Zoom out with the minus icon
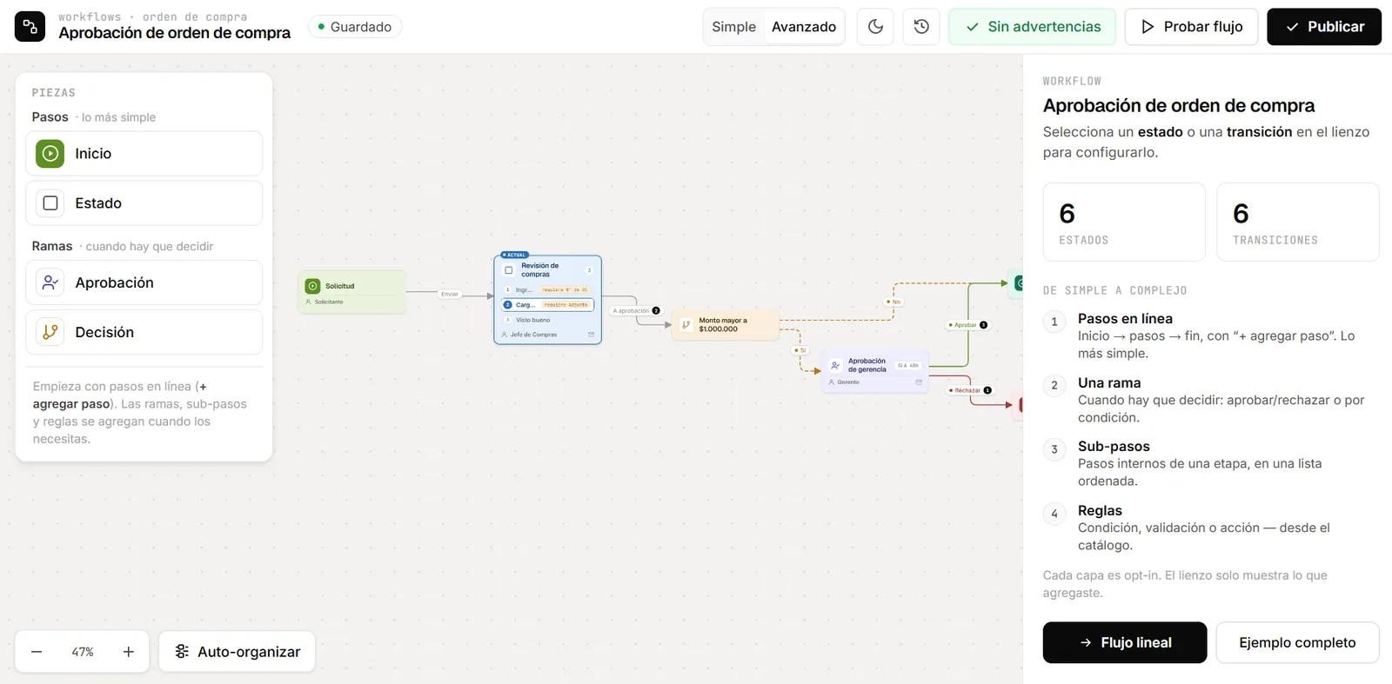Screen dimensions: 1392x684 [x=37, y=652]
